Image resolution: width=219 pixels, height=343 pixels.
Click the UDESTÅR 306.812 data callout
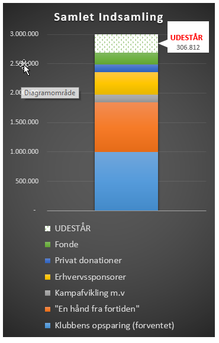[188, 37]
